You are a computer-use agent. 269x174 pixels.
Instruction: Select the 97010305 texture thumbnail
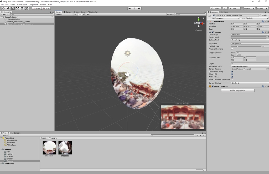tap(49, 148)
